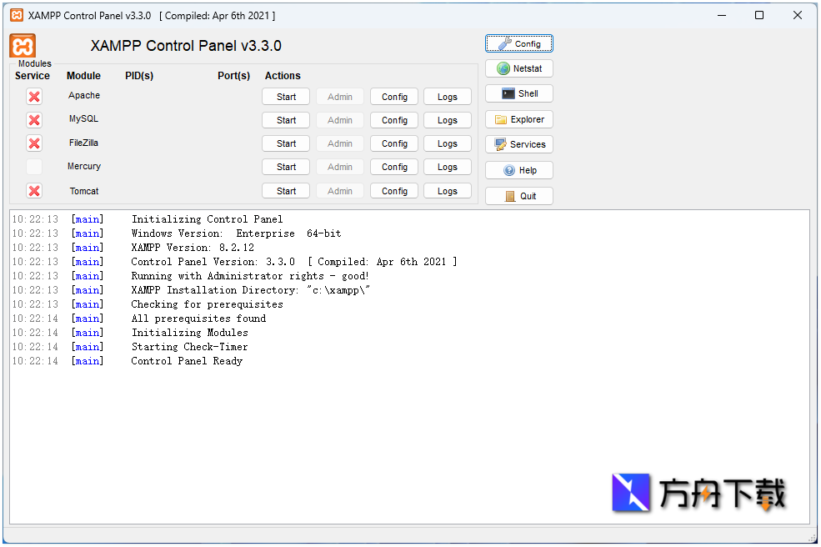Click the Port(s) column header
The width and height of the screenshot is (821, 547).
coord(233,75)
